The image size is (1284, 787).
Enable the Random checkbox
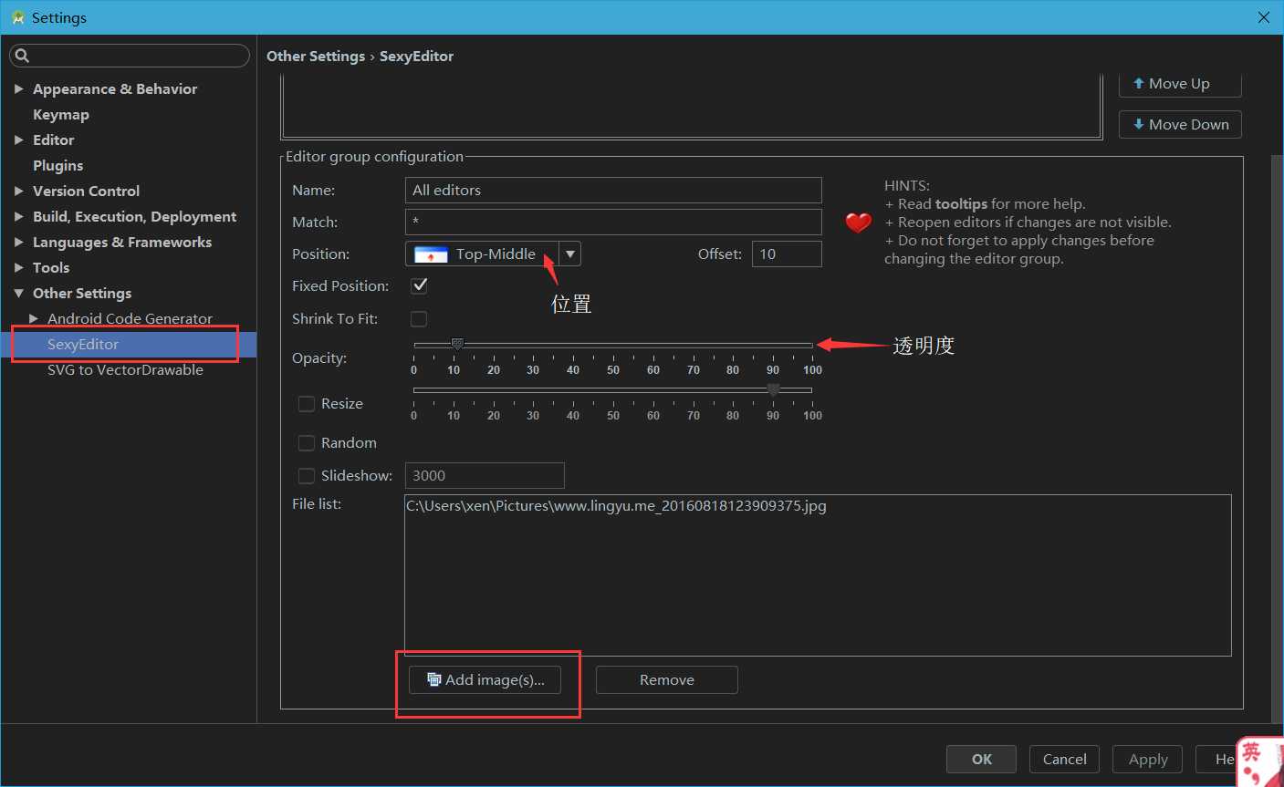307,442
